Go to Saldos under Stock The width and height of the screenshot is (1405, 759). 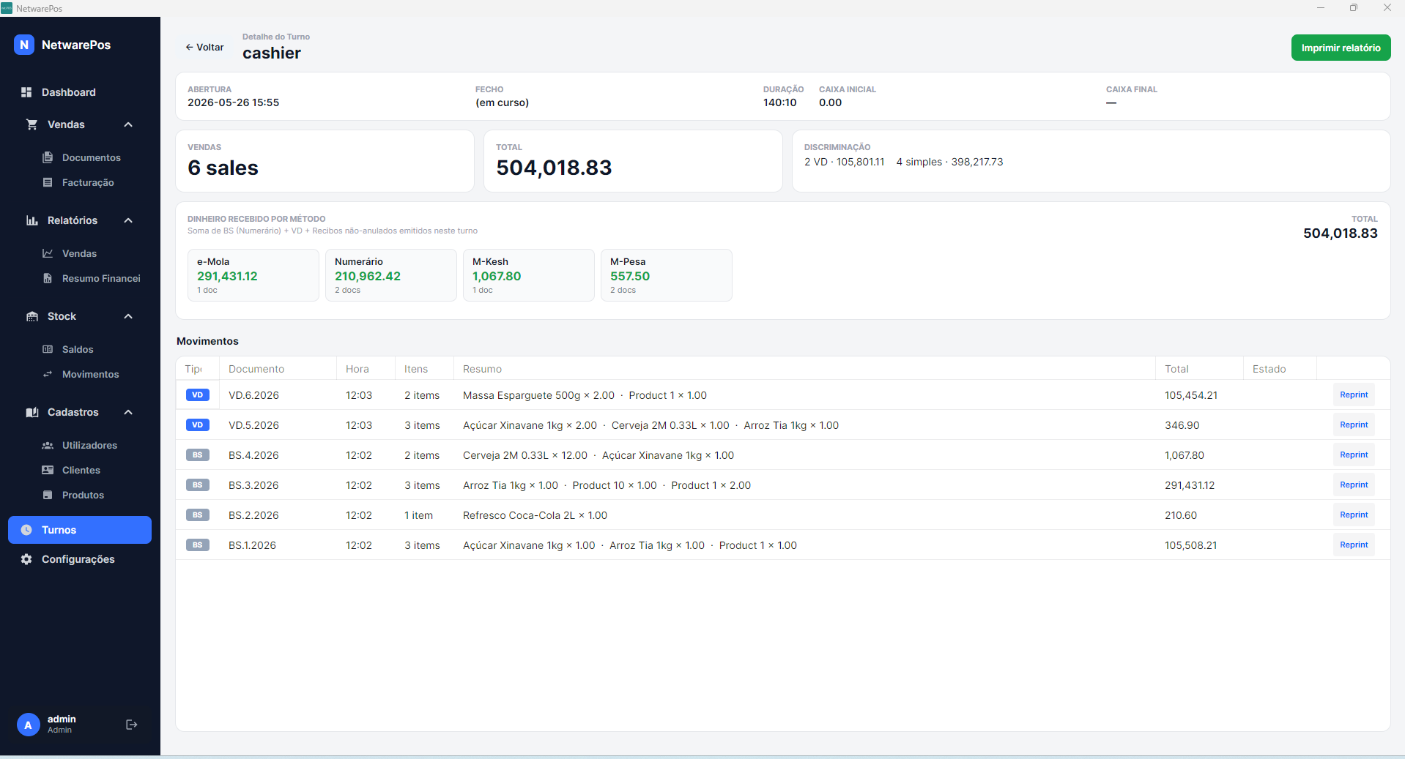click(x=78, y=349)
